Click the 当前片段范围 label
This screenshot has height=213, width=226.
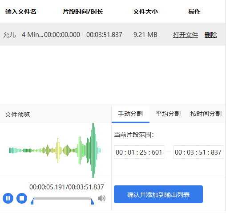134,135
